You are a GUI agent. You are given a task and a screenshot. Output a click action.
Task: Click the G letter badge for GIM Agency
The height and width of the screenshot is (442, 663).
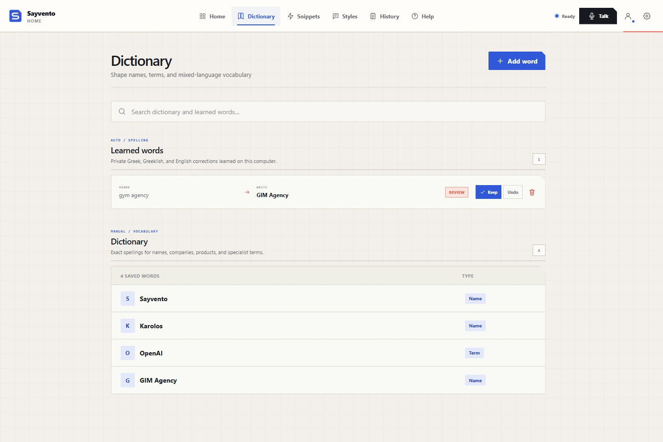[x=128, y=380]
